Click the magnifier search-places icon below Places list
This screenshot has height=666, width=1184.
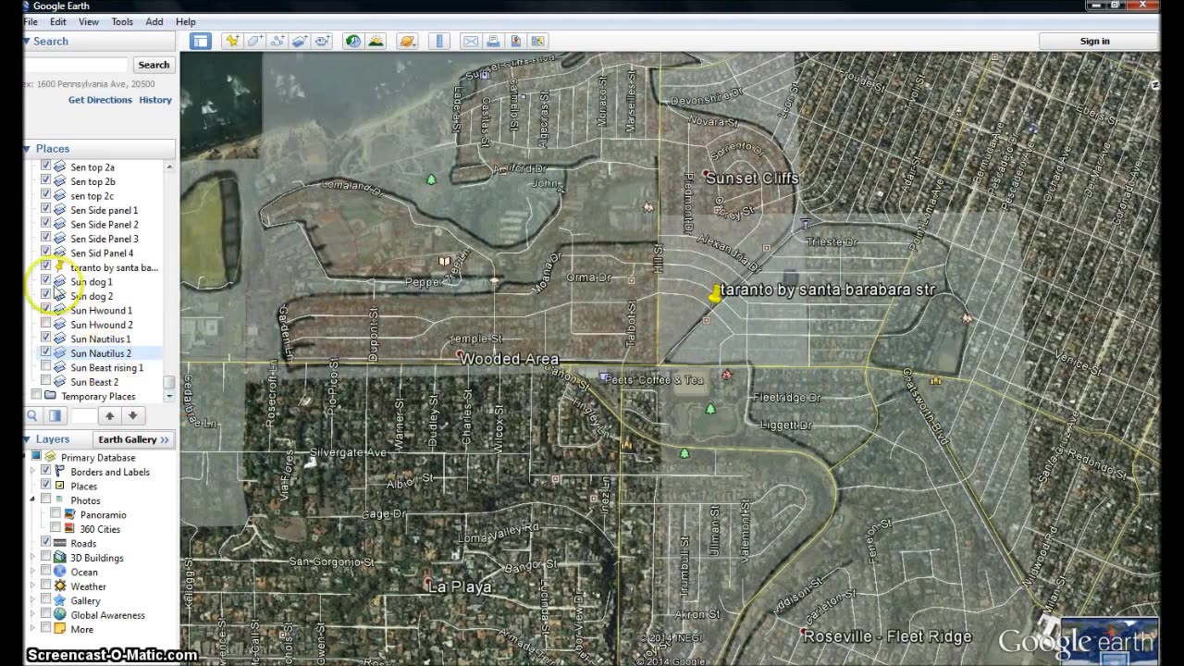point(32,416)
